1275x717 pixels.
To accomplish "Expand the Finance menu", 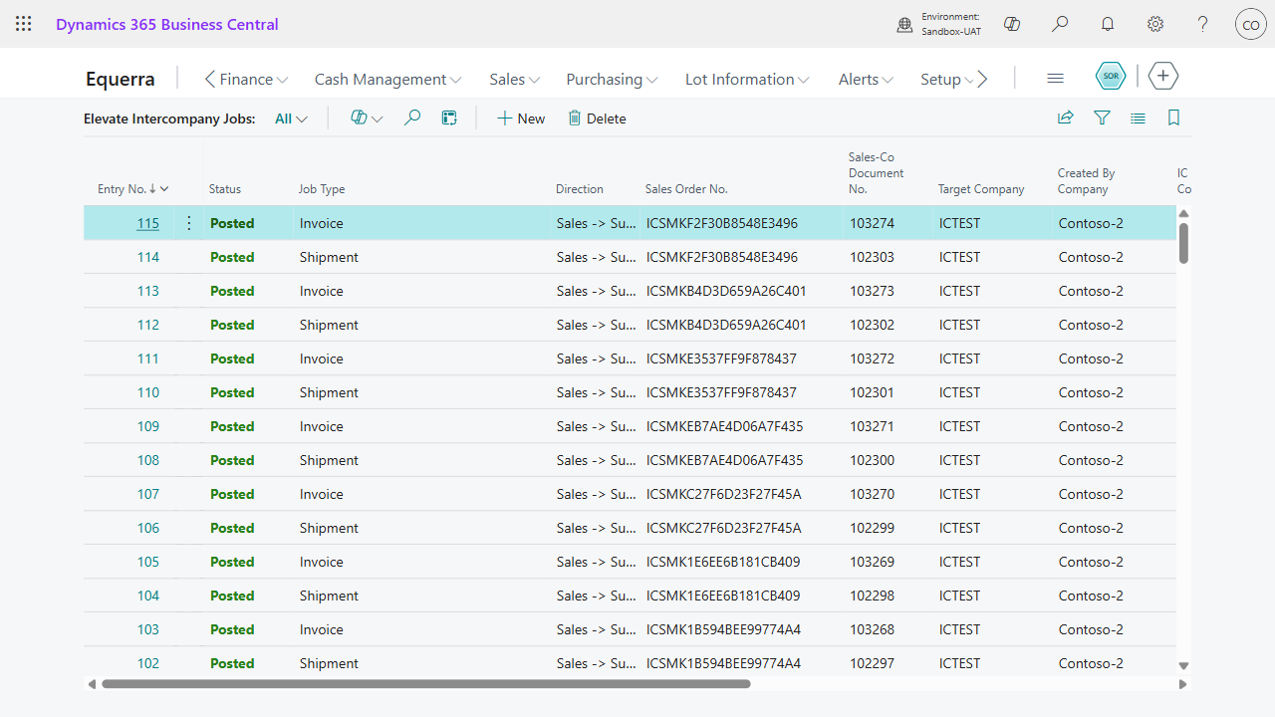I will tap(254, 79).
